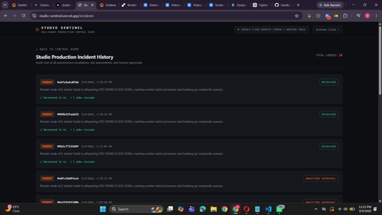382x215 pixels.
Task: Open the Extensions puzzle icon
Action: pyautogui.click(x=345, y=16)
